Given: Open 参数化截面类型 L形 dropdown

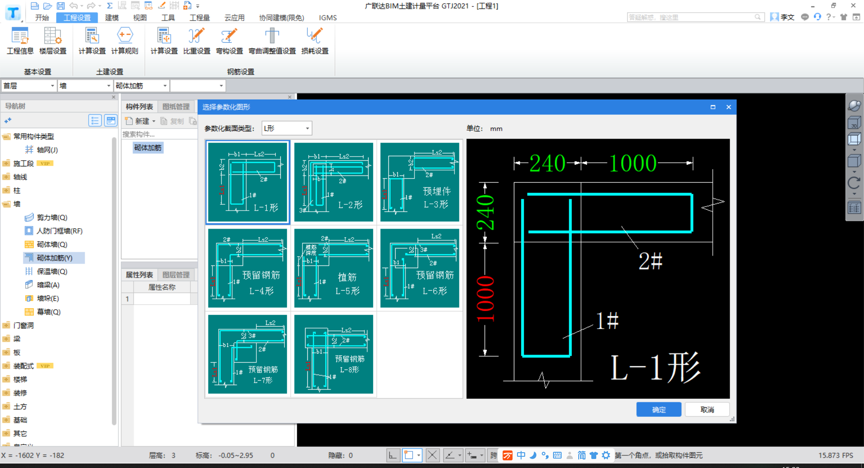Looking at the screenshot, I should 287,128.
